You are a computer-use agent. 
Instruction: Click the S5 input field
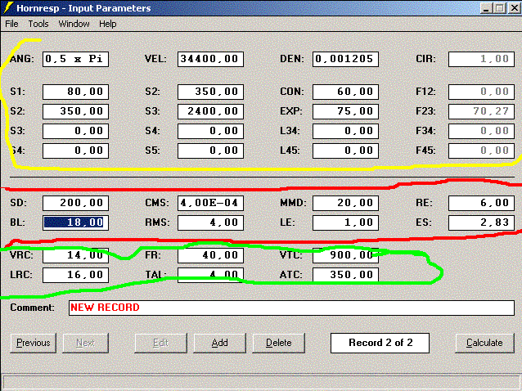click(210, 151)
